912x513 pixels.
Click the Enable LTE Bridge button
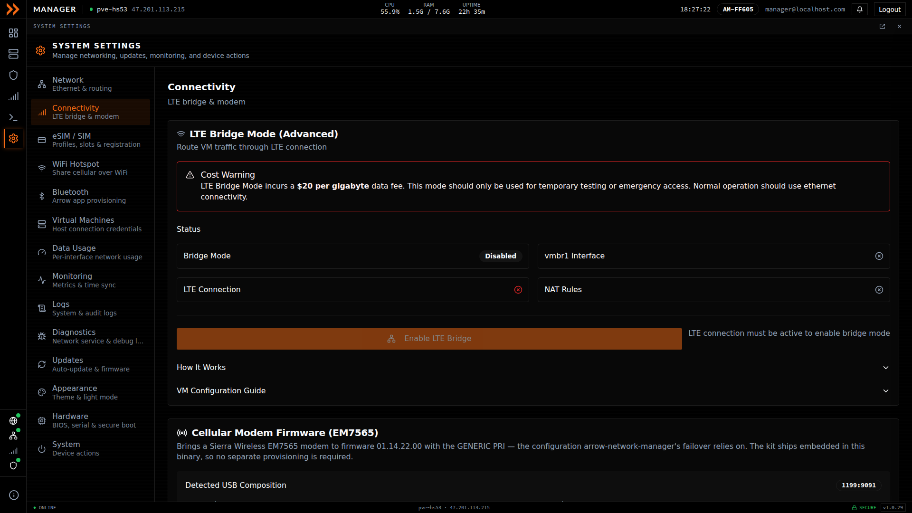[x=429, y=339]
